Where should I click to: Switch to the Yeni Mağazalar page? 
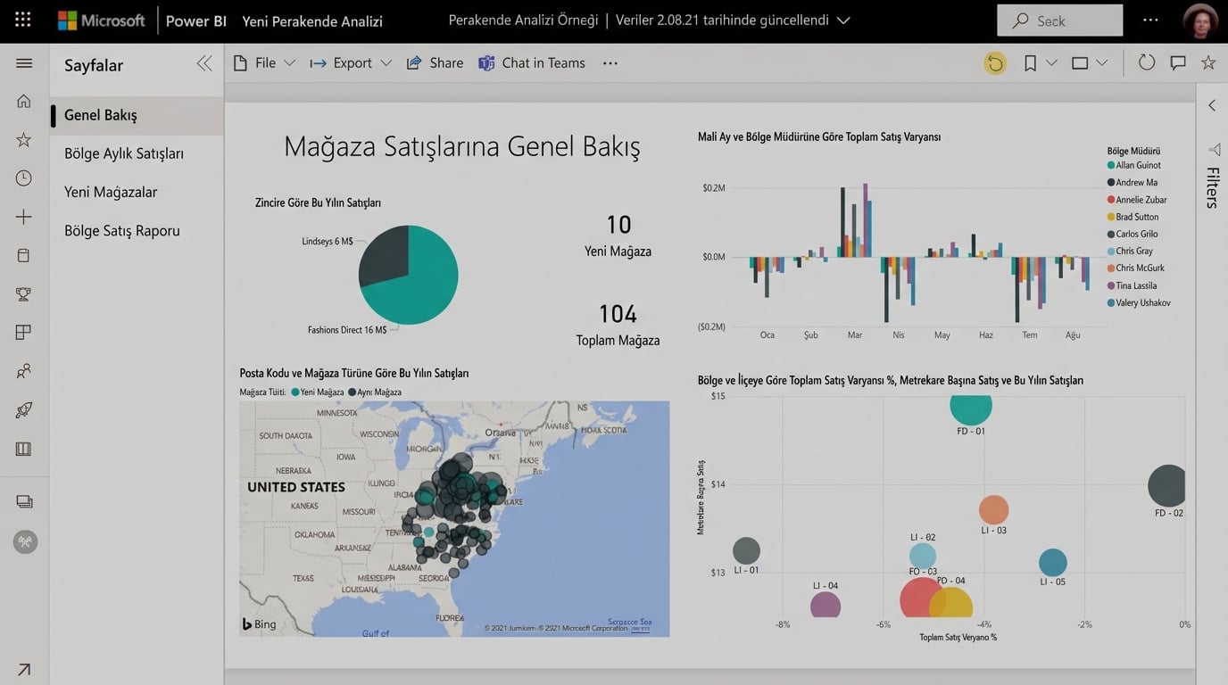pyautogui.click(x=110, y=191)
